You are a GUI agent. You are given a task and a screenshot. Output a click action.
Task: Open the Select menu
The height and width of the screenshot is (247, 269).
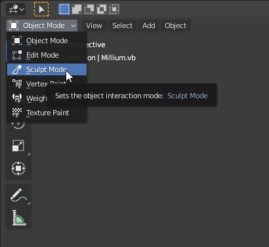point(123,26)
